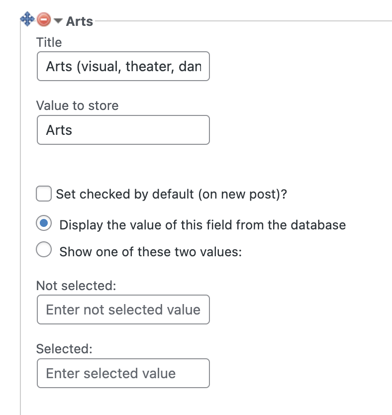
Task: Click the blue move-arrows icon beside Arts
Action: (27, 19)
